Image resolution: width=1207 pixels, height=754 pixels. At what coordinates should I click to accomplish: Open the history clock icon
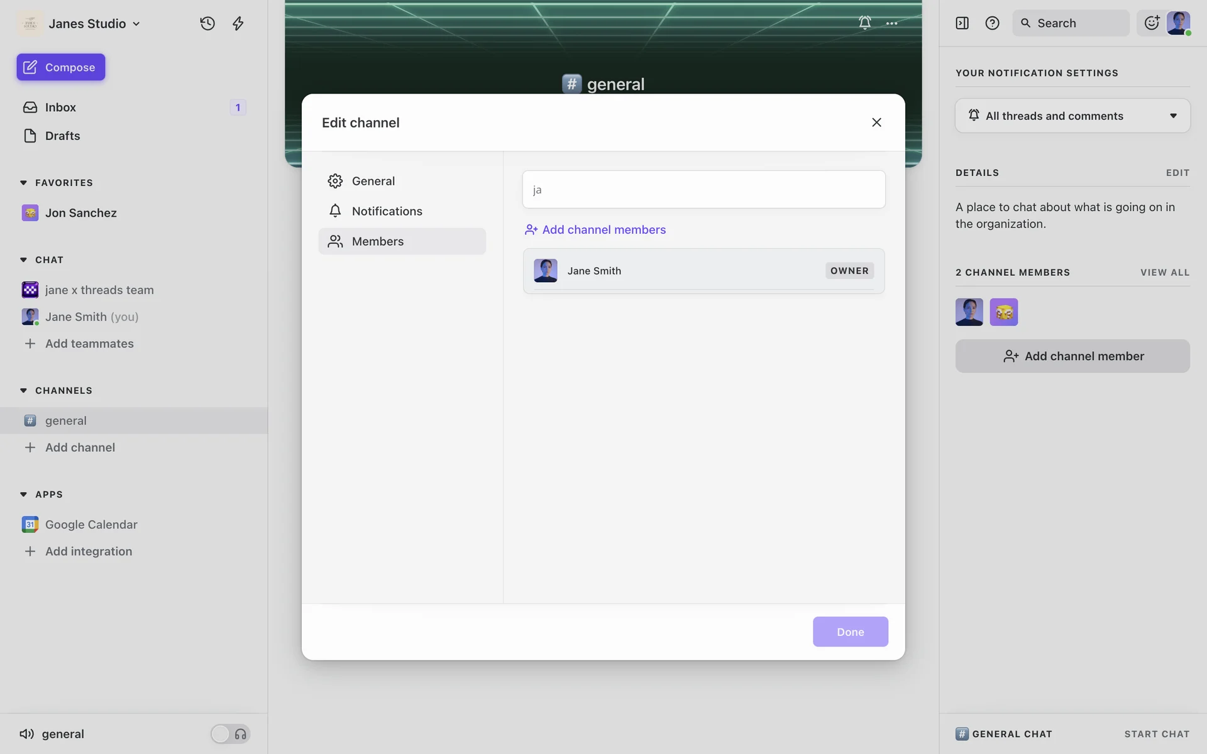[x=207, y=23]
